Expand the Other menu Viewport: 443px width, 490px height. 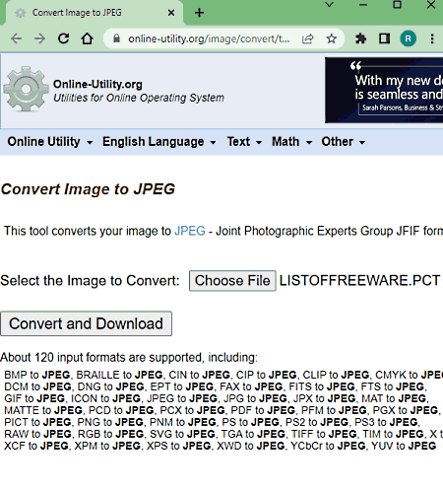(344, 142)
